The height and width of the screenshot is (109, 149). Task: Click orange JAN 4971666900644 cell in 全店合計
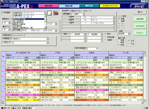click(x=12, y=85)
